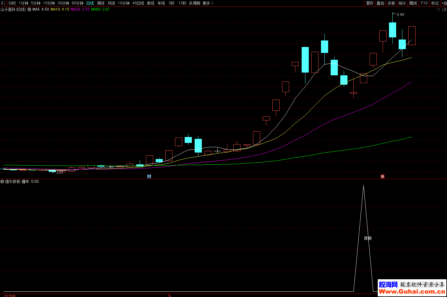Add stock to watchlist with +自
Viewport: 447px width, 297px height.
coord(444,3)
